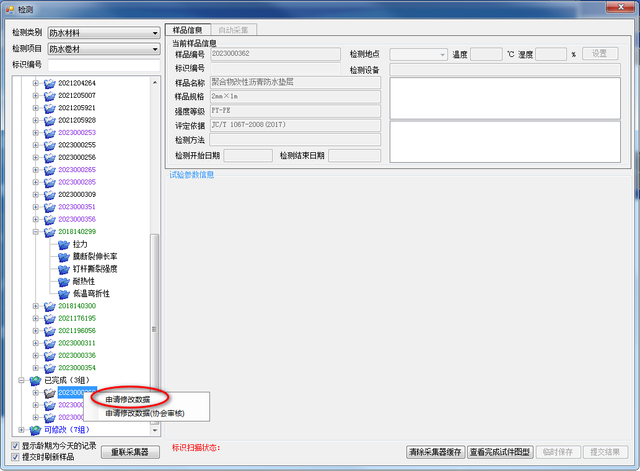This screenshot has height=471, width=640.
Task: Click the folder icon beside 低温弯折性
Action: (x=64, y=293)
